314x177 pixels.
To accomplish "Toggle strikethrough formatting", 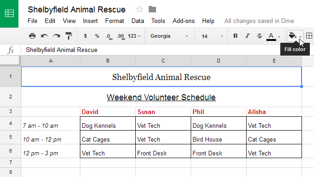I will [x=260, y=36].
